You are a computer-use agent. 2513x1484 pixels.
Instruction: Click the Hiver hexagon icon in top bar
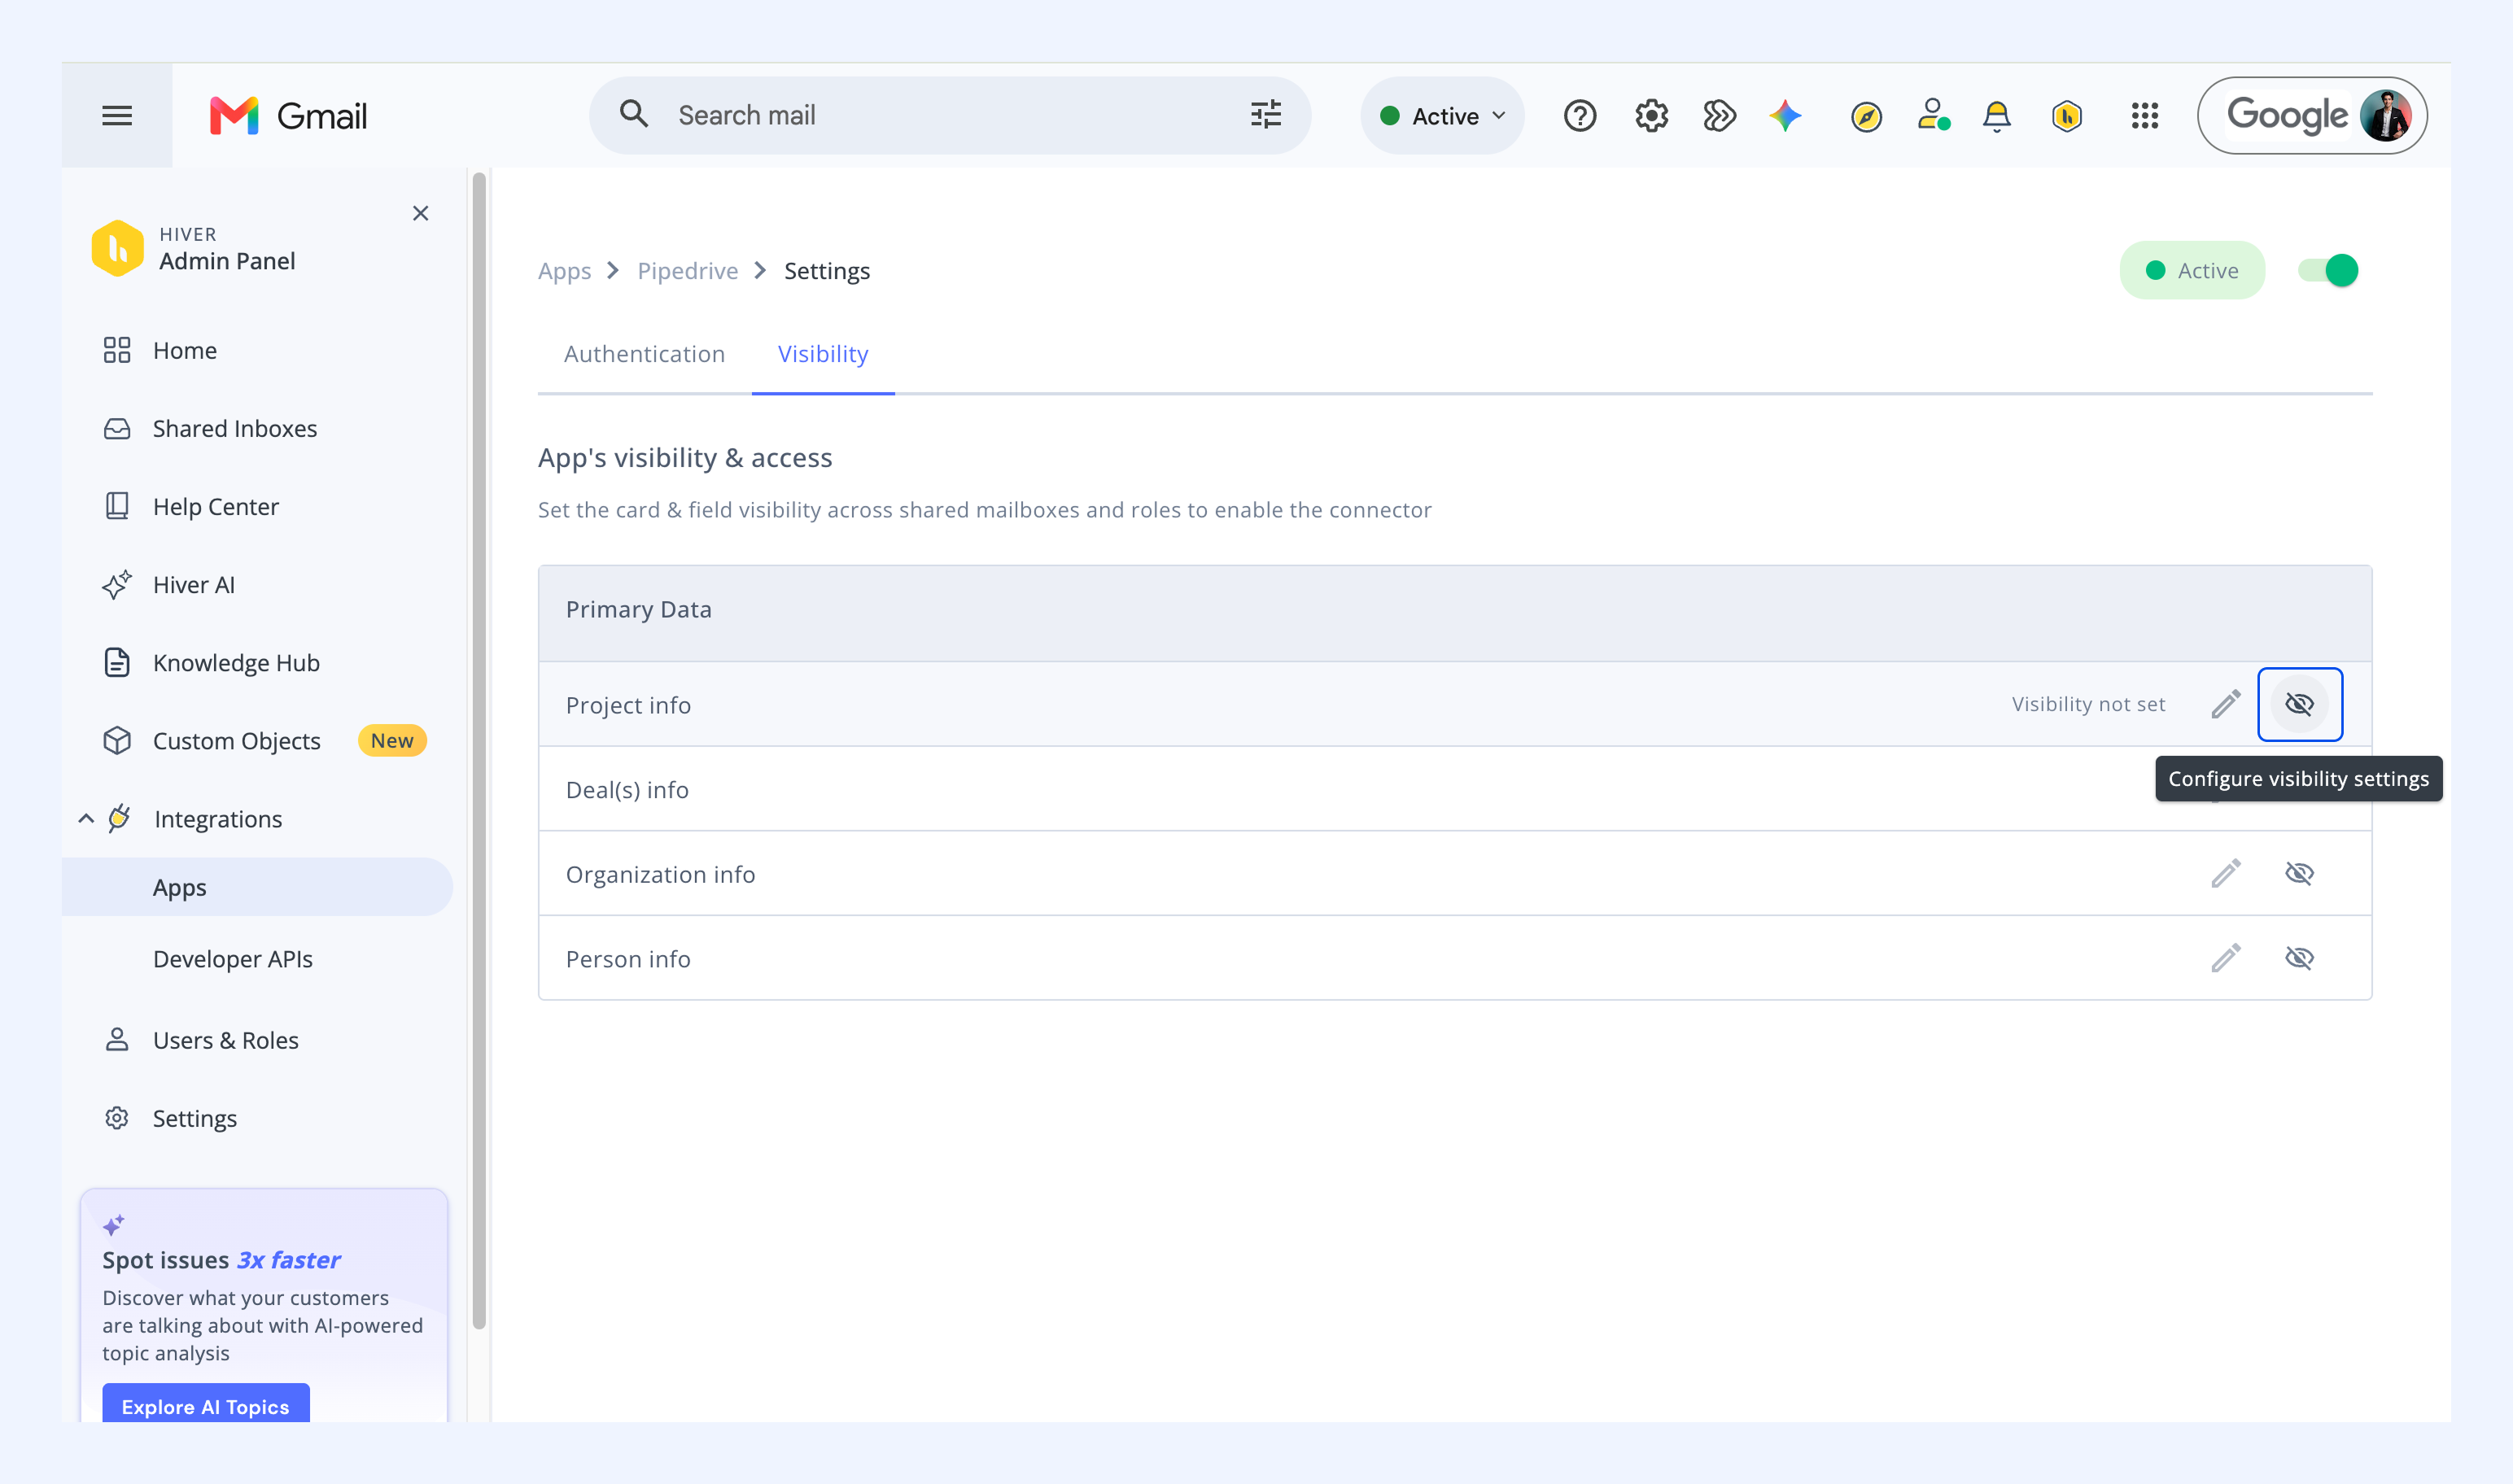point(2067,116)
